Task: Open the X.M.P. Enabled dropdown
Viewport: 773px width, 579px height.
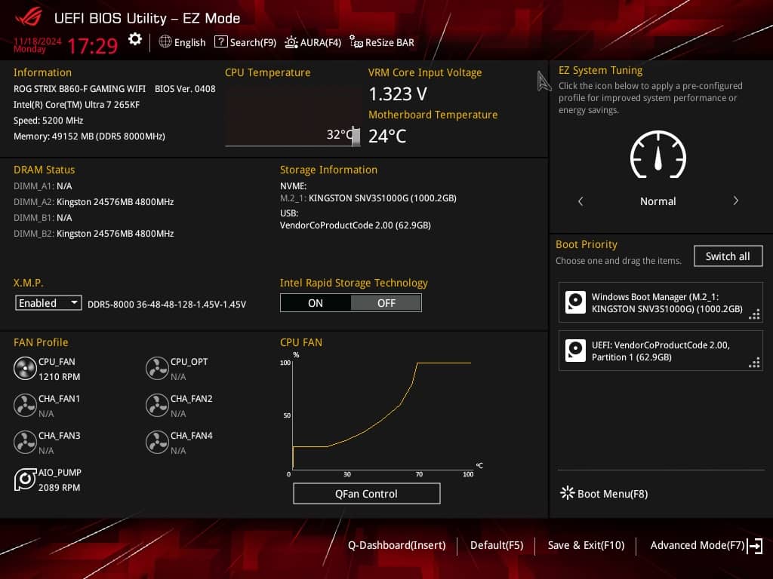Action: click(x=48, y=303)
